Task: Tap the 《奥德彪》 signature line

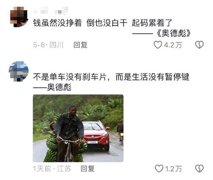Action: [161, 33]
